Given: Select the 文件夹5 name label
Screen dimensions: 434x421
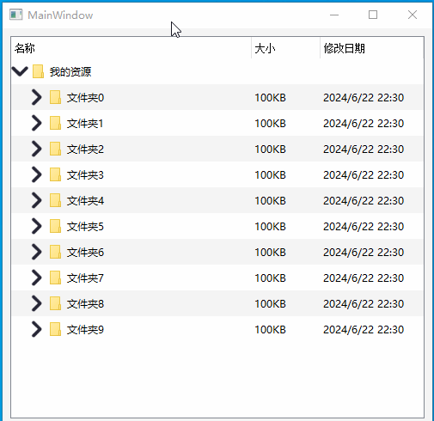Looking at the screenshot, I should 85,227.
